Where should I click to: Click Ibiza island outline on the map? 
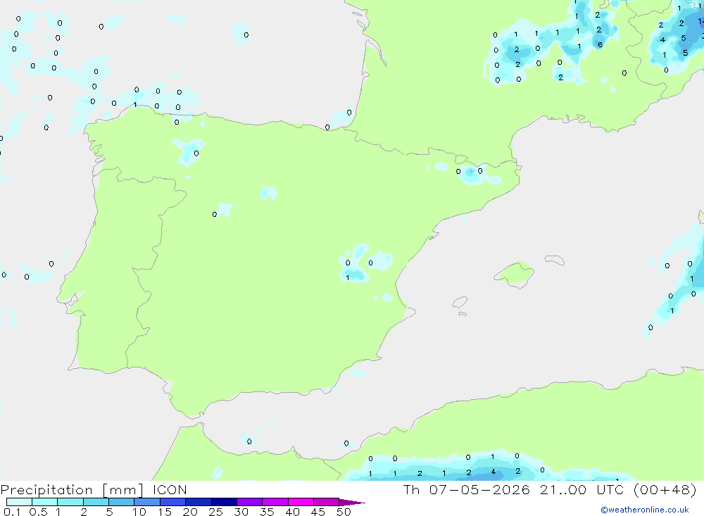click(460, 302)
